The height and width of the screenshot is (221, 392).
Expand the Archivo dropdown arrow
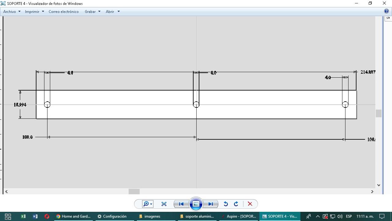[19, 11]
